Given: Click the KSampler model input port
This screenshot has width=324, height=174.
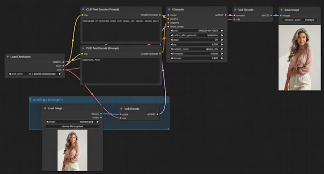Looking at the screenshot, I should pos(168,15).
